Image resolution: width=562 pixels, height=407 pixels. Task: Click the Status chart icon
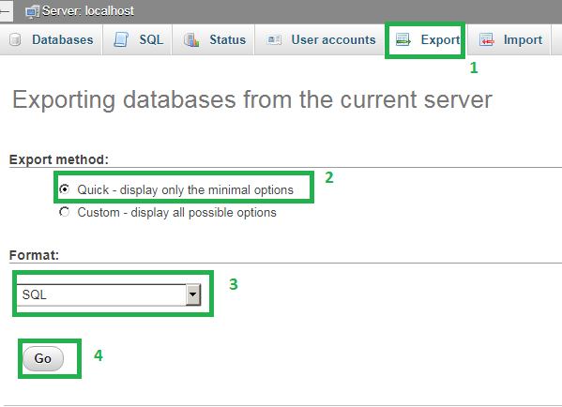pos(191,39)
